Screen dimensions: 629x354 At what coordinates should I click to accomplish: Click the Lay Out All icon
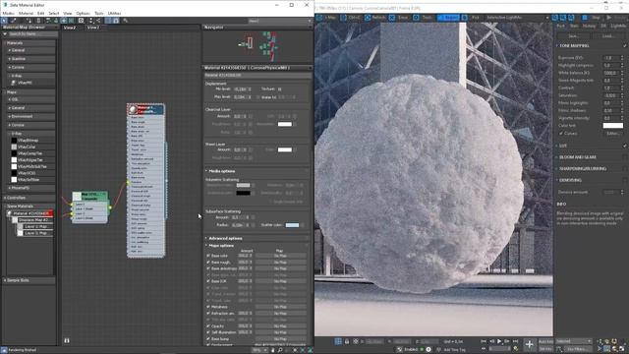[91, 21]
